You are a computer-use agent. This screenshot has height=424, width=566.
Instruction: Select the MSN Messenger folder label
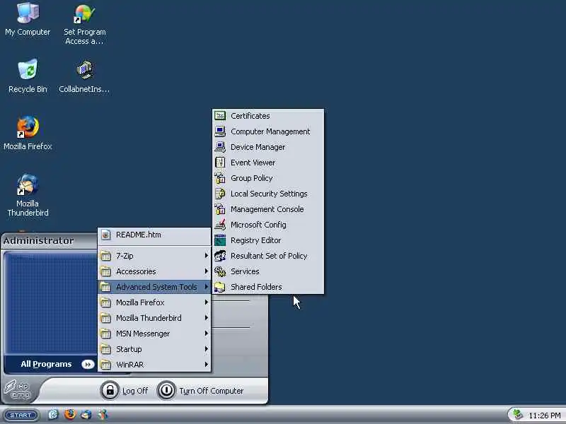click(143, 334)
